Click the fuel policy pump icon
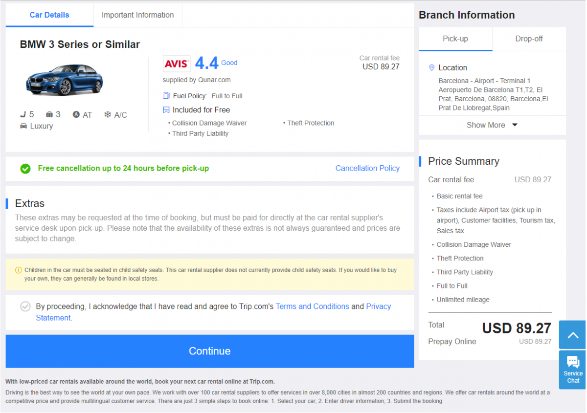 tap(166, 96)
